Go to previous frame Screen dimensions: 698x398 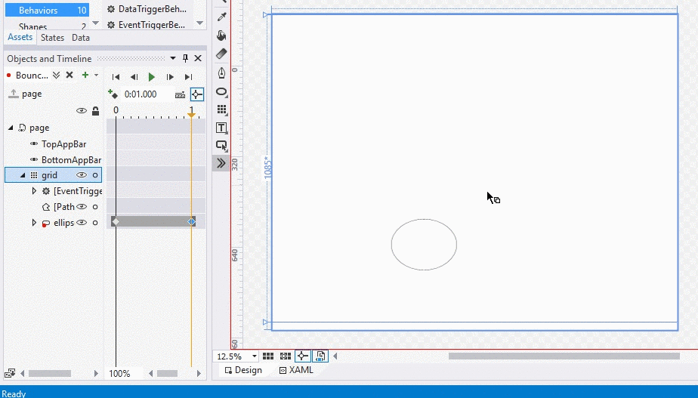pos(134,77)
